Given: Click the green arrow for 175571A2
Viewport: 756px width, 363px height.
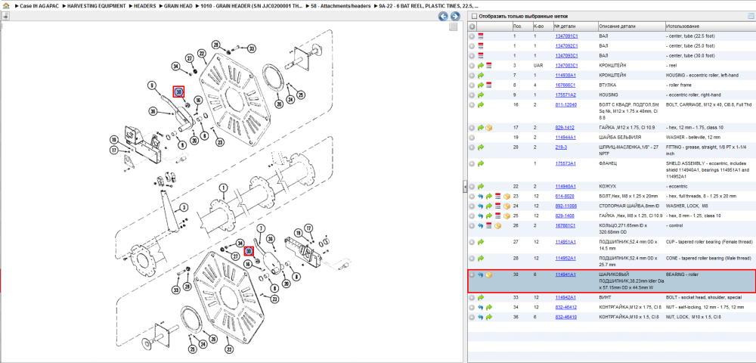Looking at the screenshot, I should click(481, 95).
